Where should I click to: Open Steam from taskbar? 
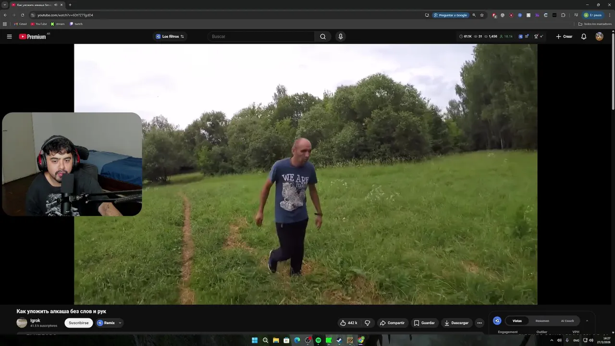(x=339, y=340)
